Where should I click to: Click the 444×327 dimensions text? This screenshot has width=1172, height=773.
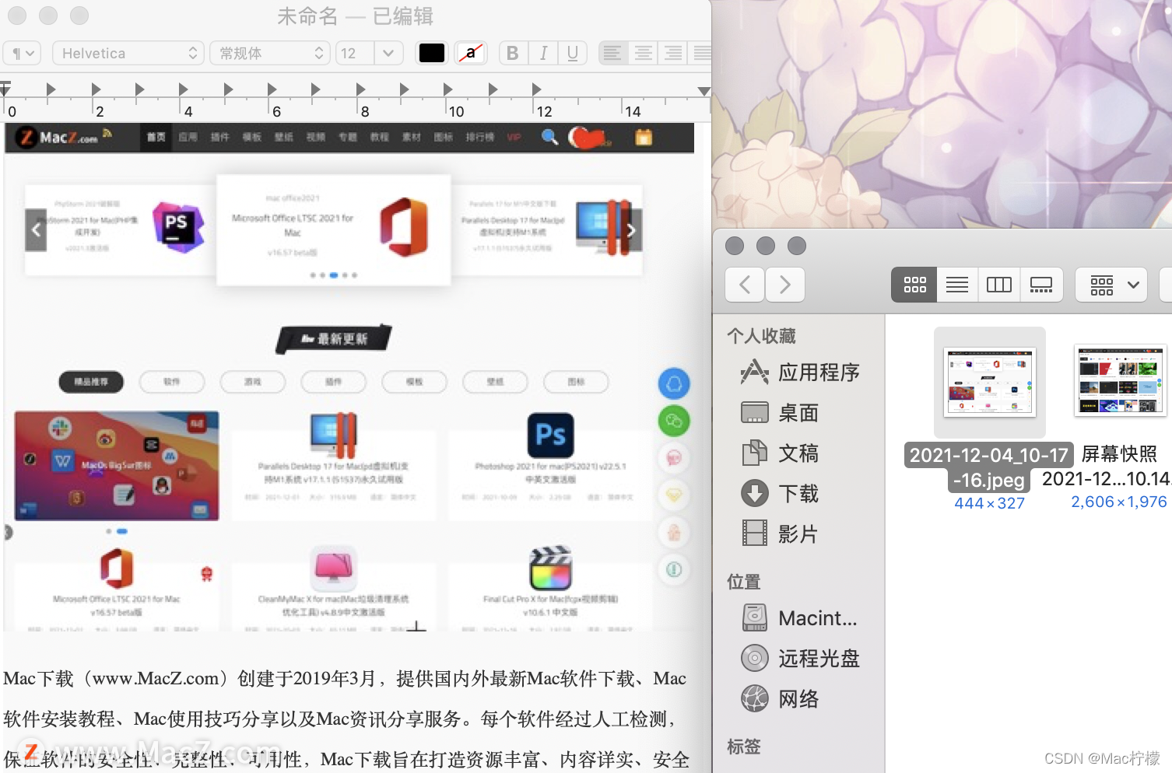(x=989, y=503)
